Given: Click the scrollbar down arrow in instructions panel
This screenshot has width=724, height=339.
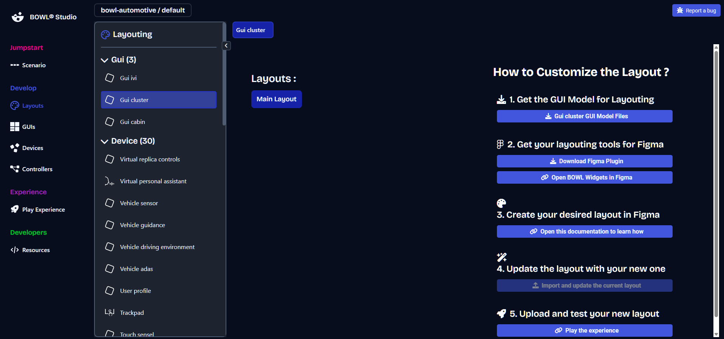Looking at the screenshot, I should point(716,334).
